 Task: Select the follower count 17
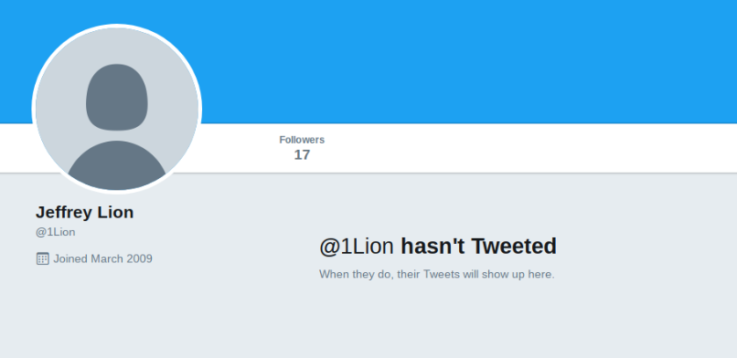coord(302,155)
